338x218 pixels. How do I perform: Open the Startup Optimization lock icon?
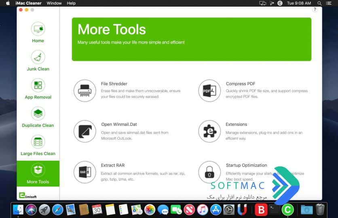coord(209,172)
